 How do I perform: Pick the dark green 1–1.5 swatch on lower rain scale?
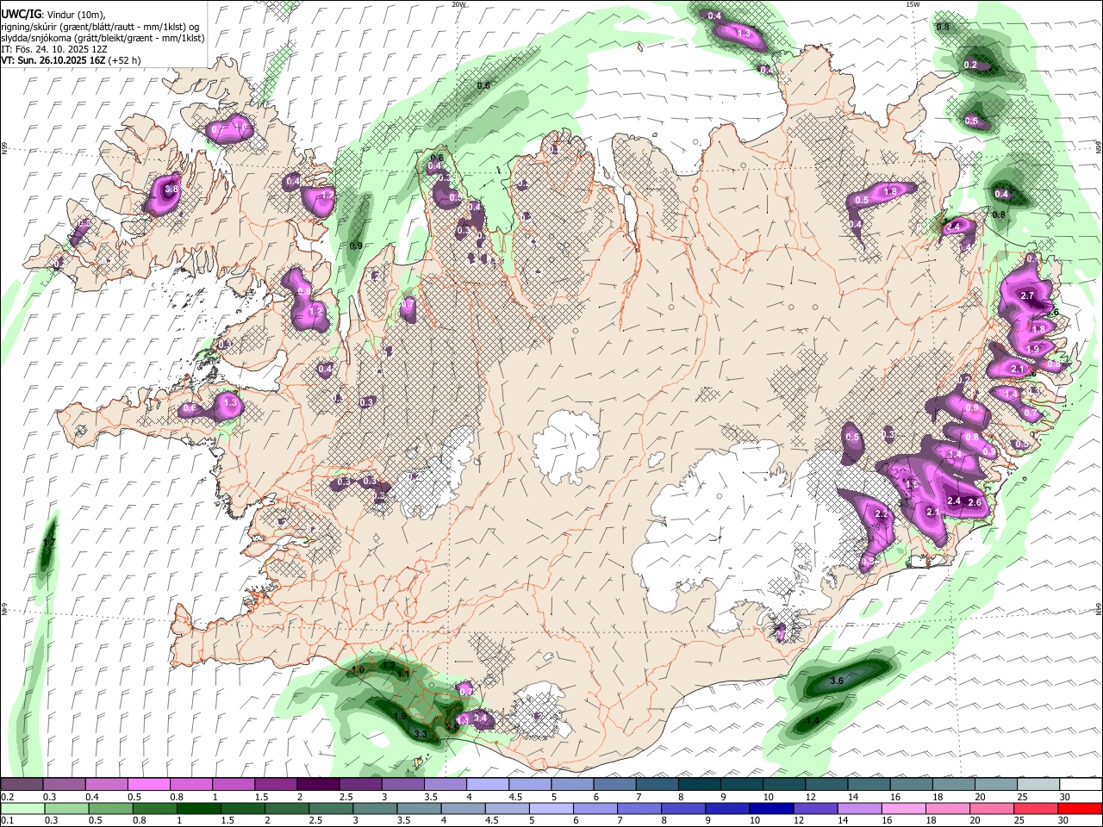click(197, 808)
